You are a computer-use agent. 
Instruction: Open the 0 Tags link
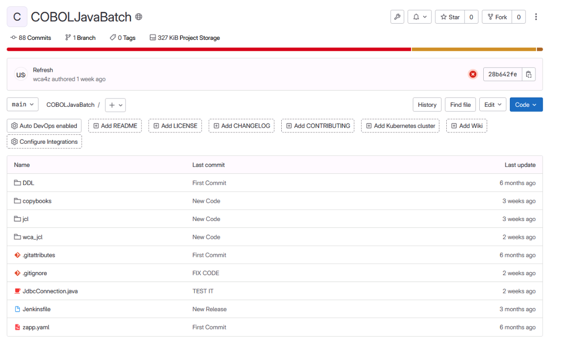pyautogui.click(x=123, y=38)
